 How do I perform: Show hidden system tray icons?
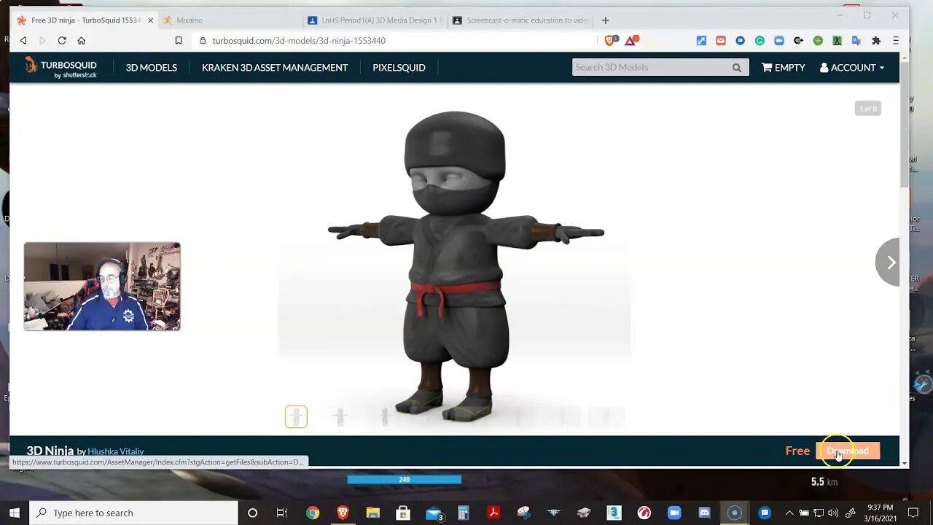pos(789,513)
